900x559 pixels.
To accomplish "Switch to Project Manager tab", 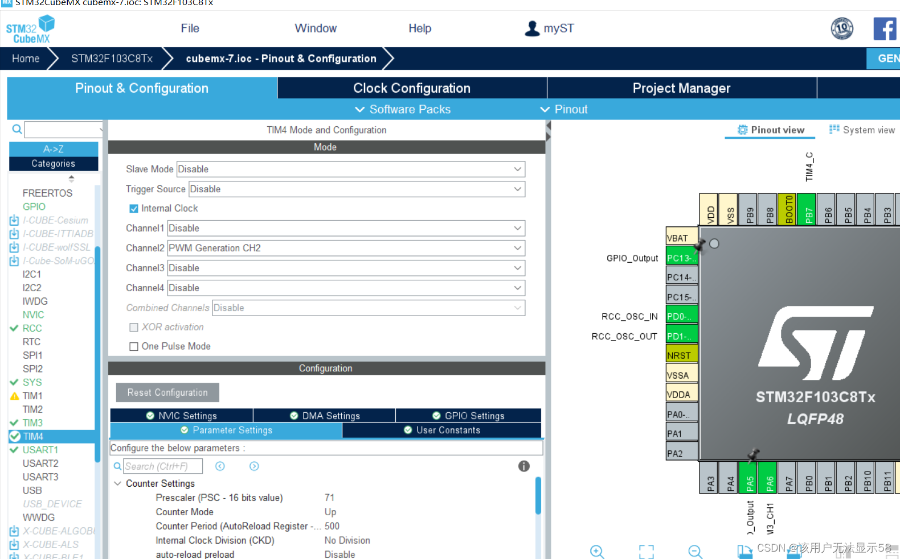I will pos(681,88).
